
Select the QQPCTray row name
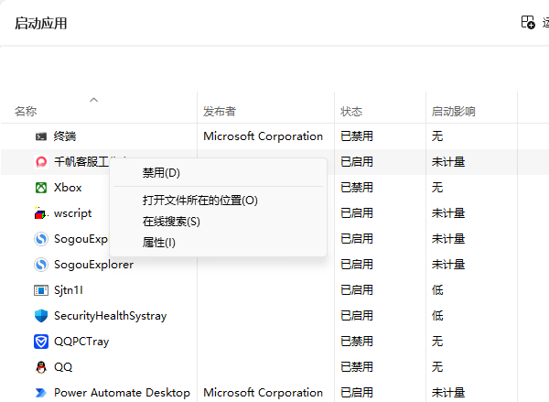81,342
